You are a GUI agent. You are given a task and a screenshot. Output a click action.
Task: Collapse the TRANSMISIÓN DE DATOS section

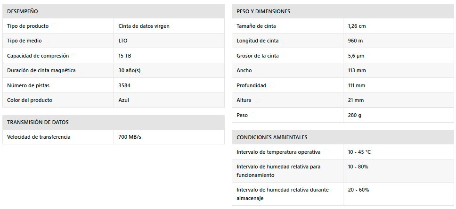point(114,122)
